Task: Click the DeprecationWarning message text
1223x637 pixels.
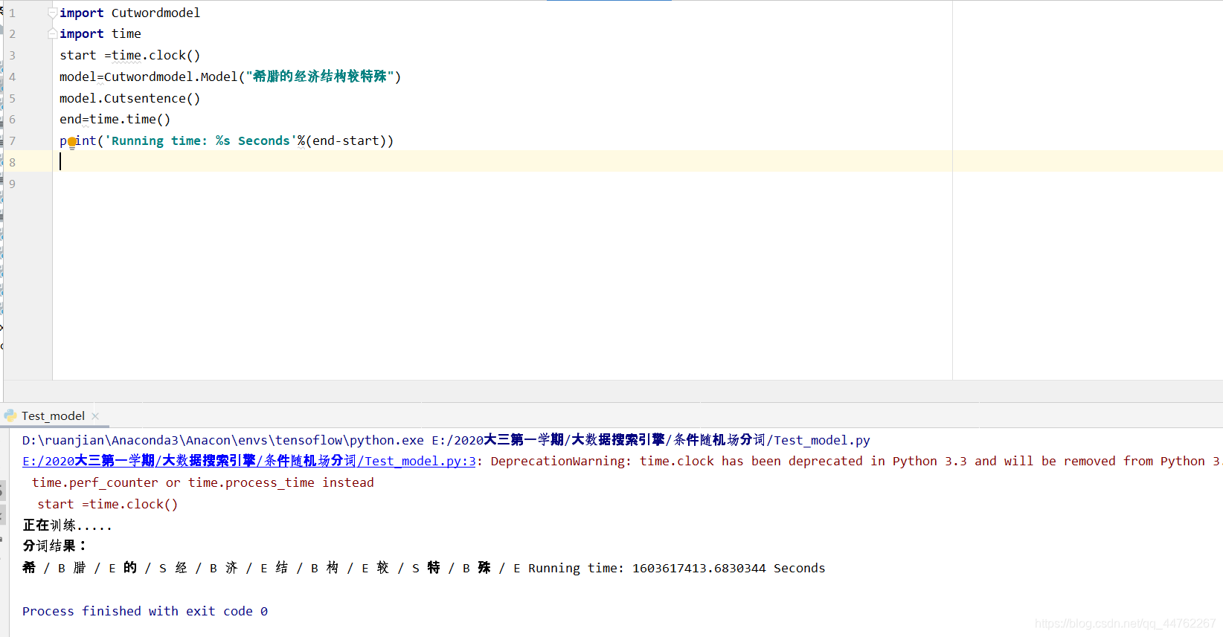Action: (x=856, y=461)
